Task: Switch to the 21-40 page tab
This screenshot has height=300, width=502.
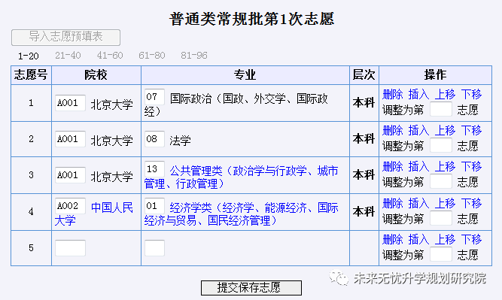Action: point(68,56)
